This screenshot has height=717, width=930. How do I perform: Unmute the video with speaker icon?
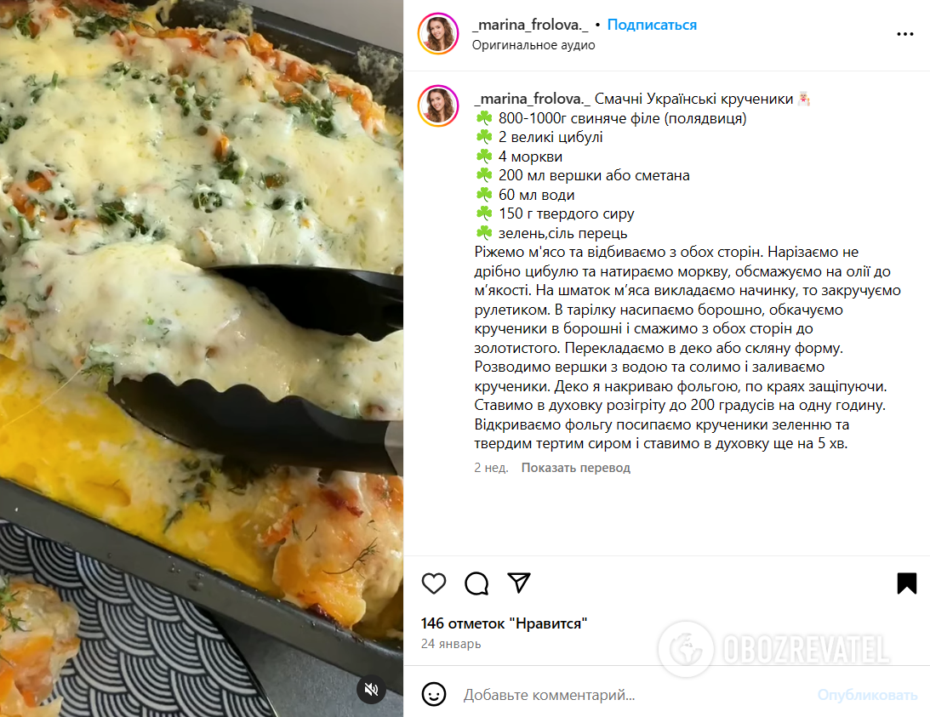pyautogui.click(x=371, y=689)
